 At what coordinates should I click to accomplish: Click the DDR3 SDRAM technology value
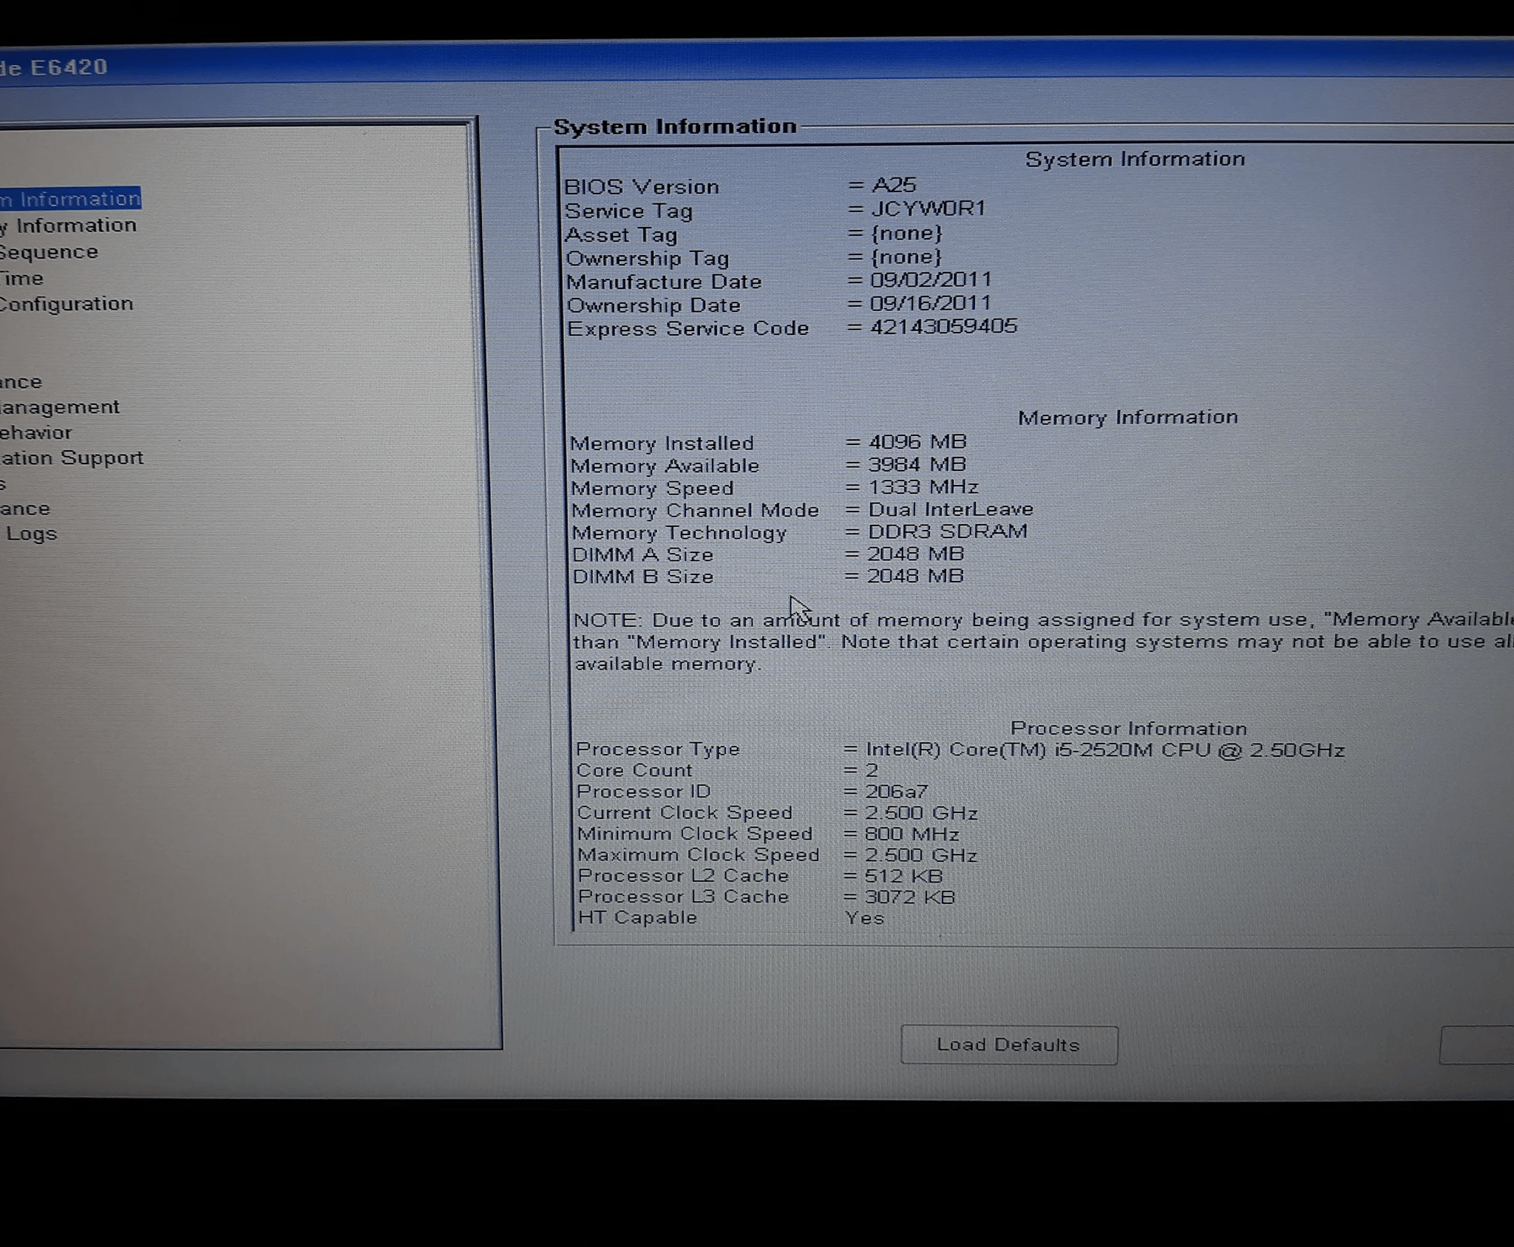(x=948, y=531)
